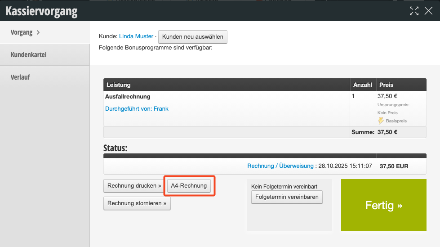Click the Anzahl column header
This screenshot has height=247, width=440.
tap(362, 85)
